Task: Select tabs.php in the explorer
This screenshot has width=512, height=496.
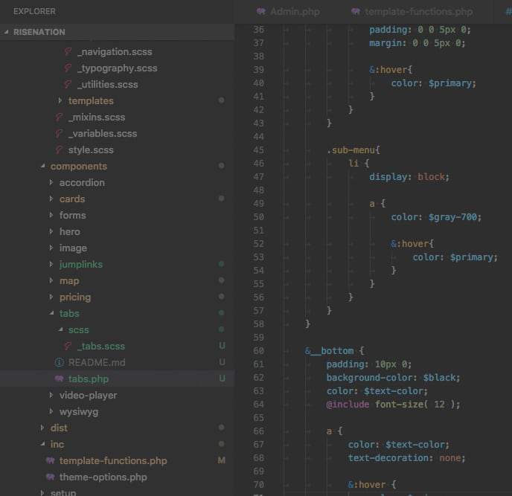Action: [x=88, y=379]
